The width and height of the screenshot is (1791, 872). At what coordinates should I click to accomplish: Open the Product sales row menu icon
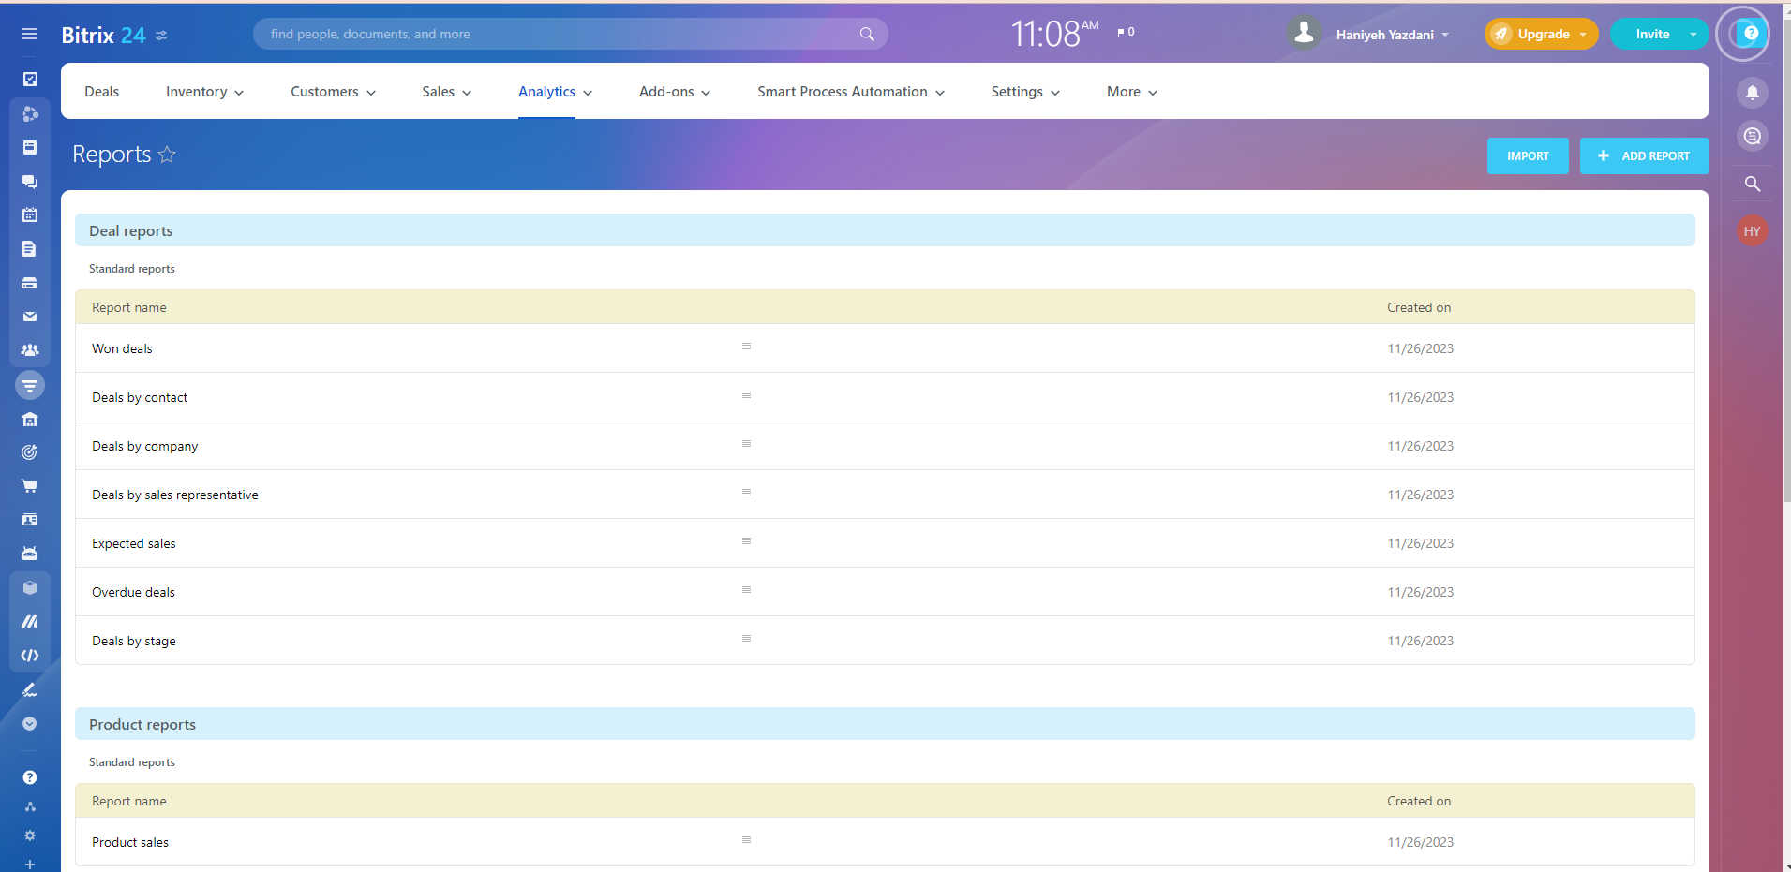click(x=747, y=840)
